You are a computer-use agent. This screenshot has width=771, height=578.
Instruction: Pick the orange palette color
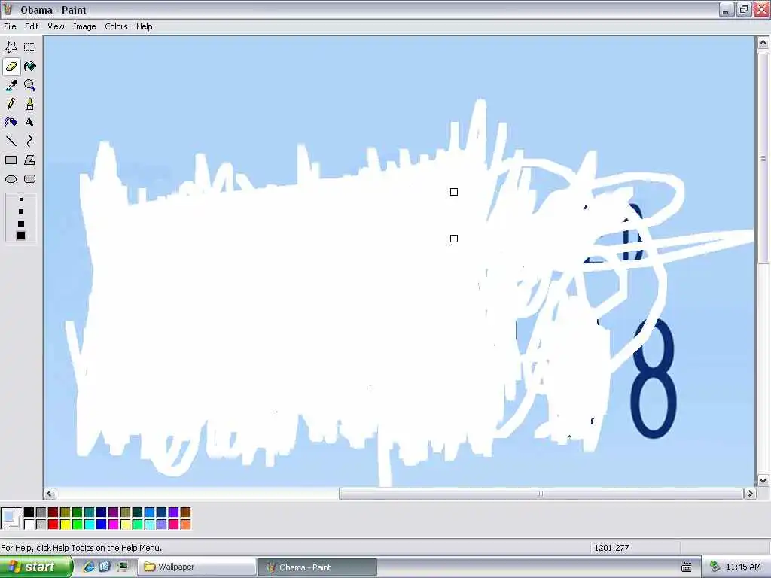(185, 525)
